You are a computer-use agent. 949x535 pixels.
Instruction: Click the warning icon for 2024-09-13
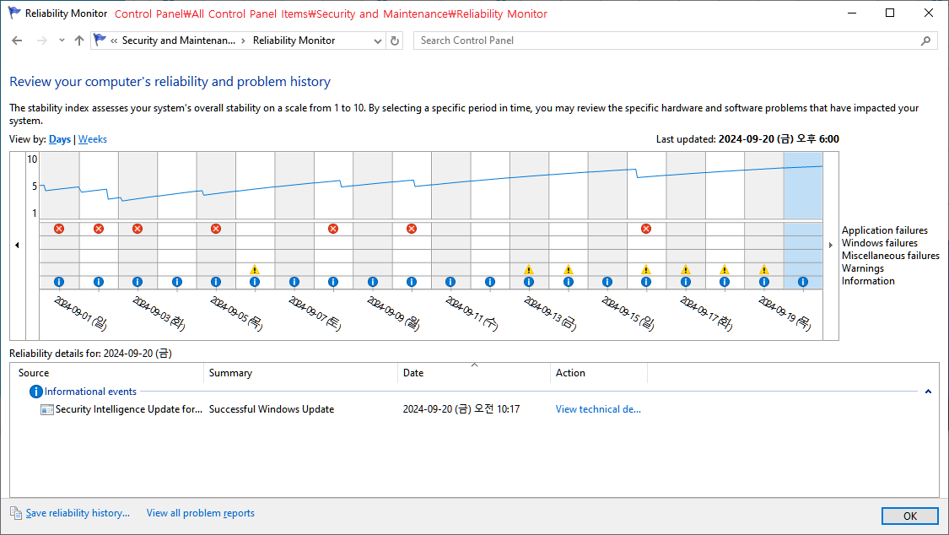[x=529, y=269]
